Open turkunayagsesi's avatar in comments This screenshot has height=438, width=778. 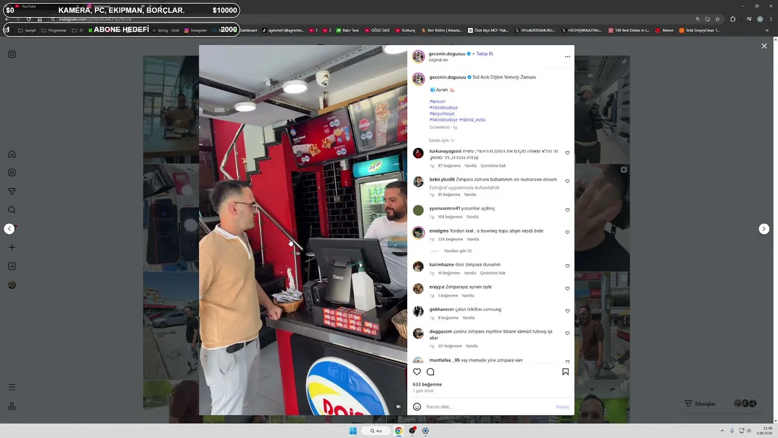point(418,153)
